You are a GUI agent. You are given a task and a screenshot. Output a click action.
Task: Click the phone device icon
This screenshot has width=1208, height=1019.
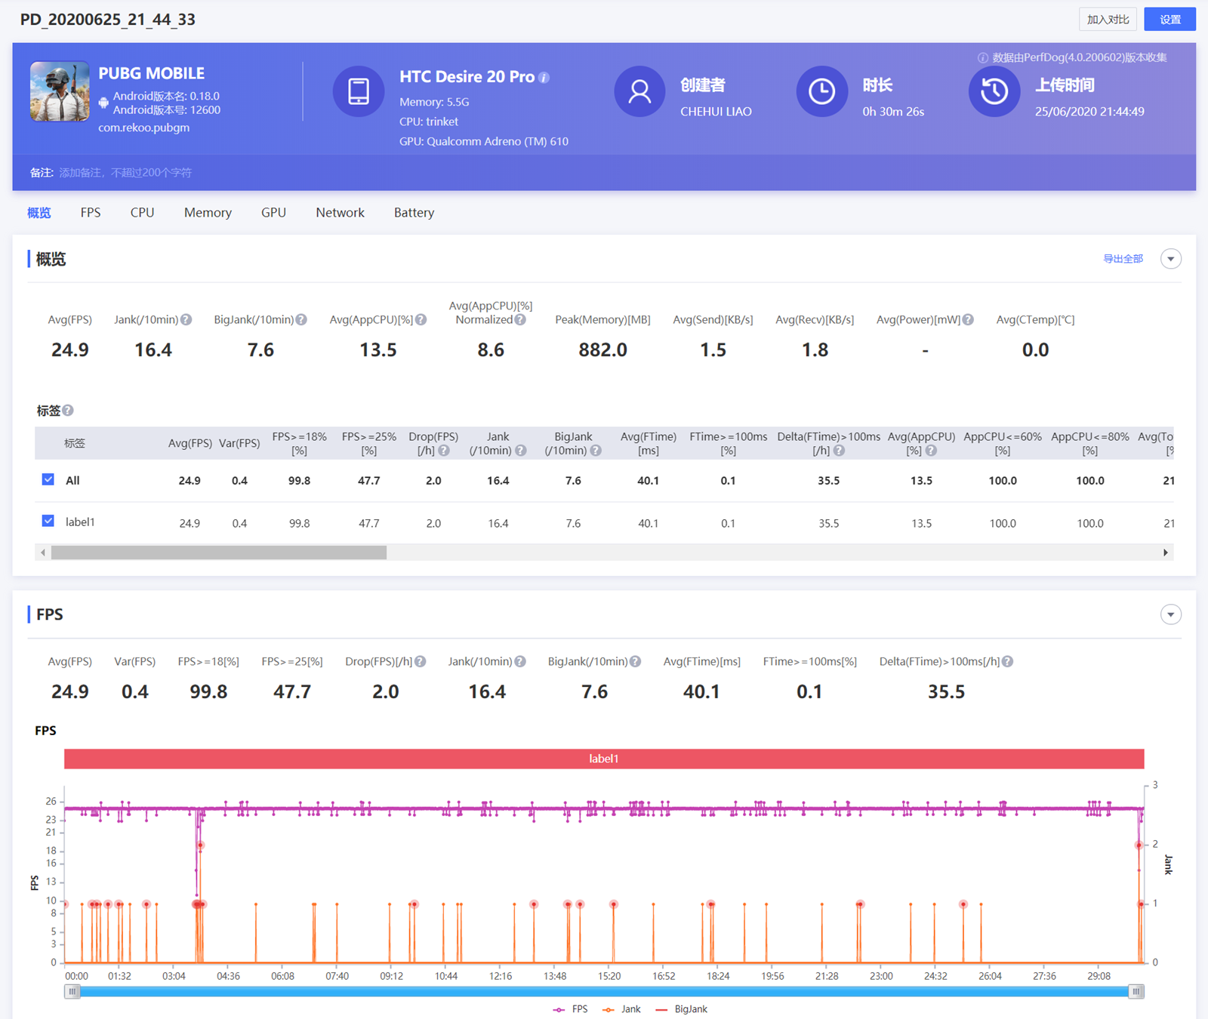click(358, 91)
